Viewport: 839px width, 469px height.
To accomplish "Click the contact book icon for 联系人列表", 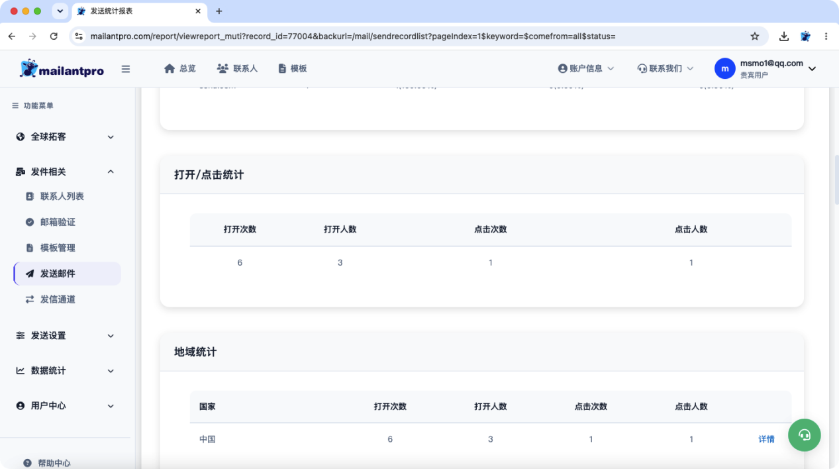I will (30, 197).
